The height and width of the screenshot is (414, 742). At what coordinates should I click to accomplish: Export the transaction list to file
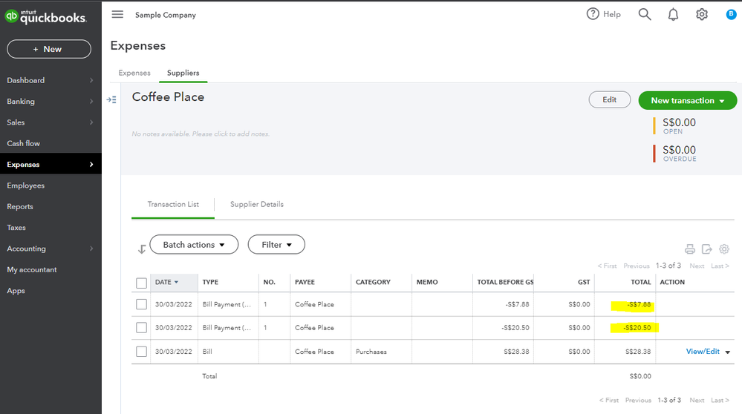pos(706,249)
